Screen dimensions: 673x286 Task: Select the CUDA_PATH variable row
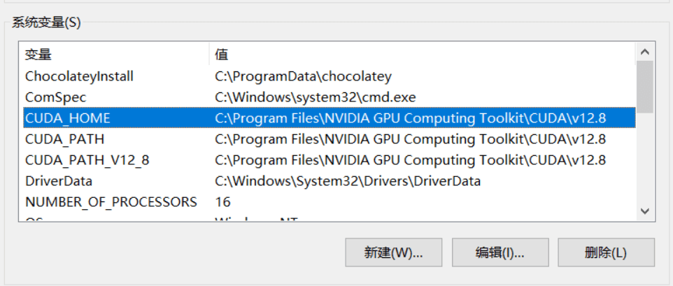[x=65, y=139]
